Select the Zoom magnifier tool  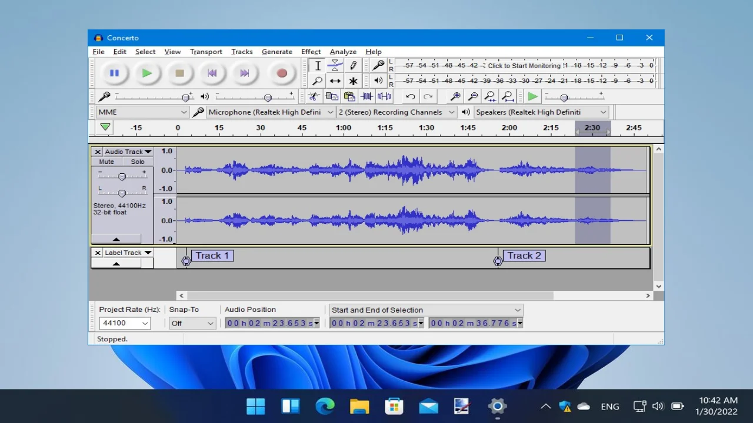[x=318, y=81]
